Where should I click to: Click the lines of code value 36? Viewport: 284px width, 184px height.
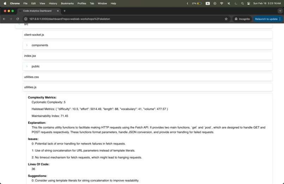click(33, 169)
